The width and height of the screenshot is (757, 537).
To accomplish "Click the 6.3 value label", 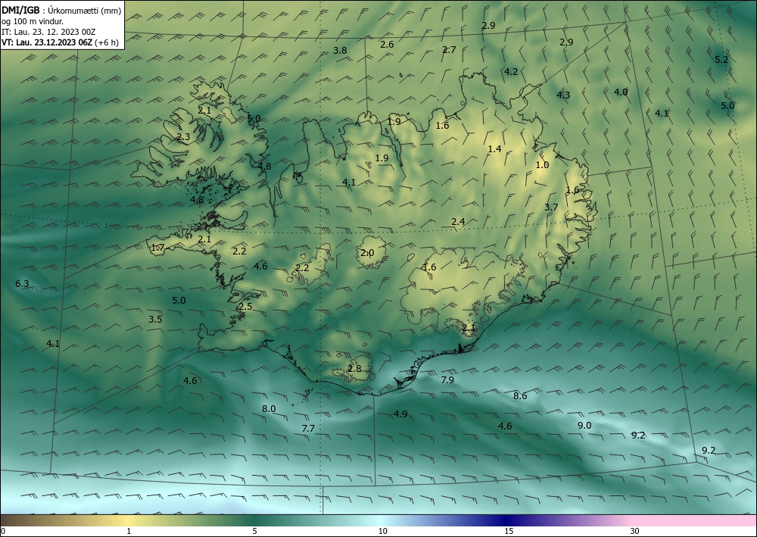I will (x=22, y=284).
